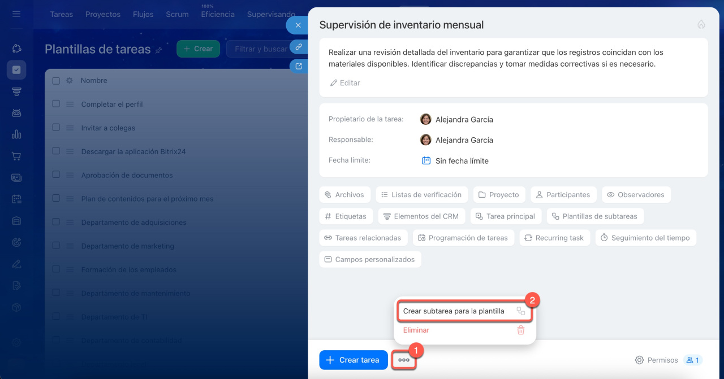Screen dimensions: 724x379
Task: Select Eliminar from the popup menu
Action: coord(416,330)
